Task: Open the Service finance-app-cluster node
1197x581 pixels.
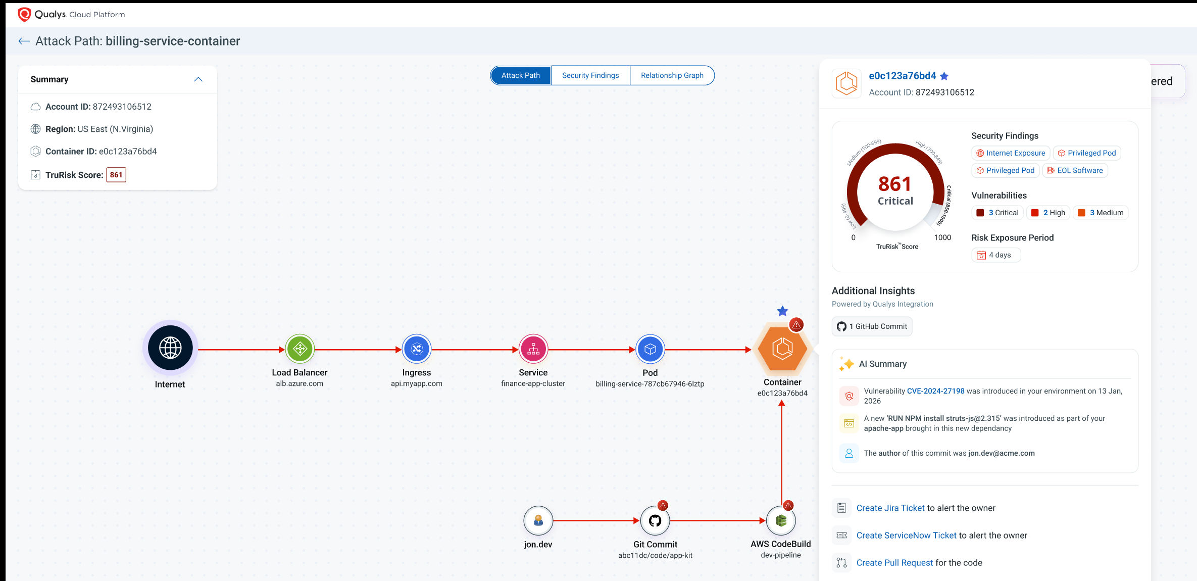Action: point(533,349)
